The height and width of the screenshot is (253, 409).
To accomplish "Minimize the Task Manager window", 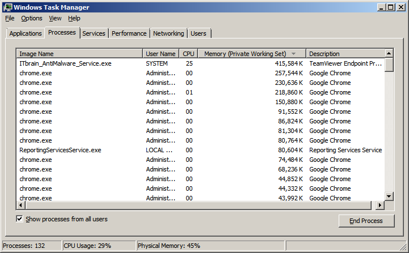I will point(381,7).
